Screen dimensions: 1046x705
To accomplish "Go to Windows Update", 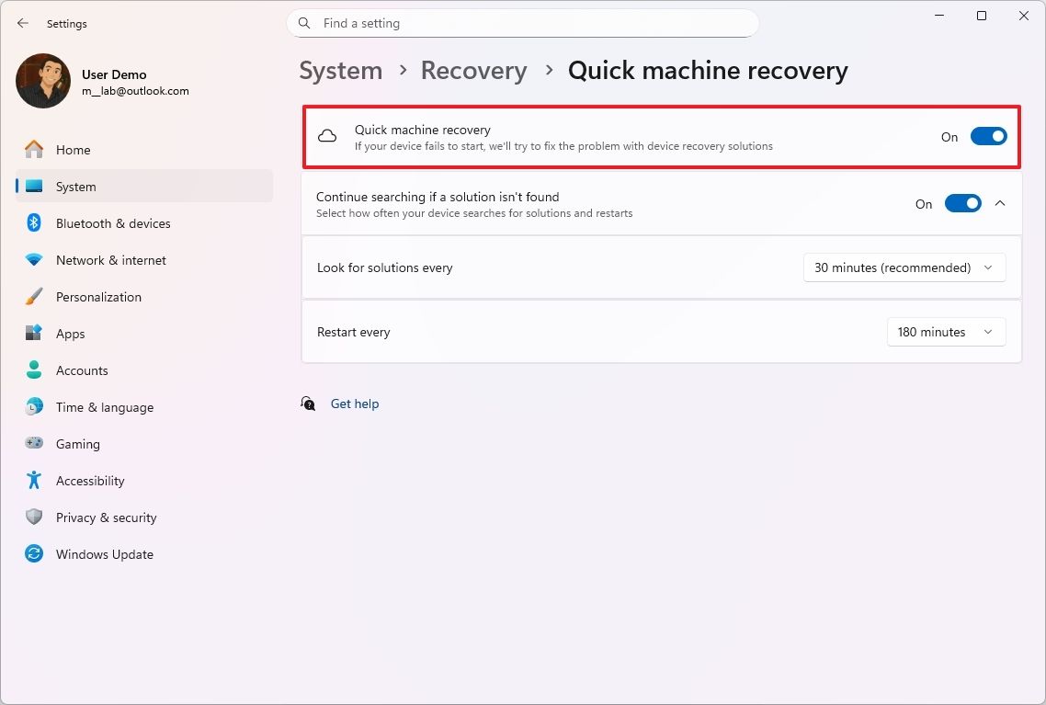I will pos(104,553).
